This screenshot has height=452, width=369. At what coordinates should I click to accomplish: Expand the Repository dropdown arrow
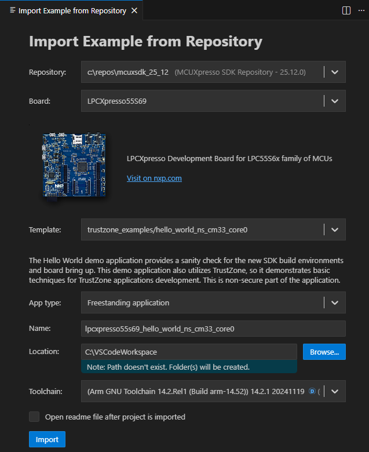coord(335,72)
